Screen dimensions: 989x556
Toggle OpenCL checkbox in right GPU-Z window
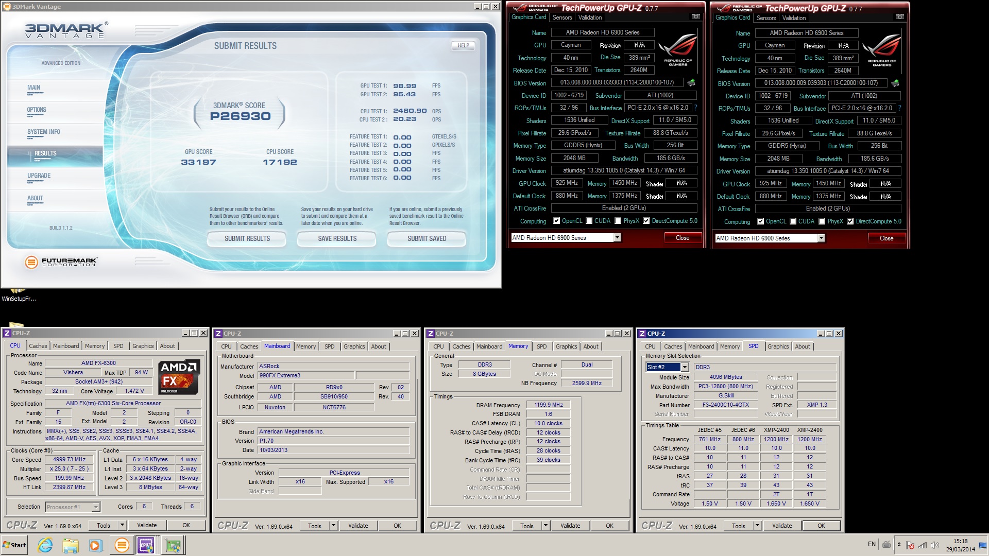(760, 221)
